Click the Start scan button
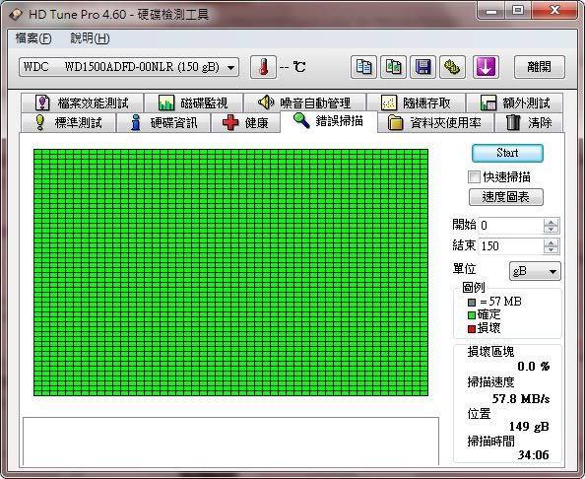 pos(507,153)
